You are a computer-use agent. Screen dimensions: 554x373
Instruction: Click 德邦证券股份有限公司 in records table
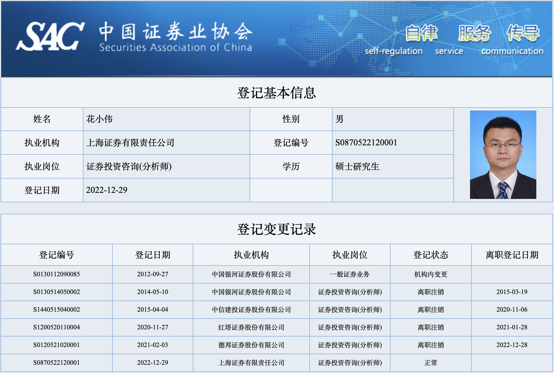251,345
